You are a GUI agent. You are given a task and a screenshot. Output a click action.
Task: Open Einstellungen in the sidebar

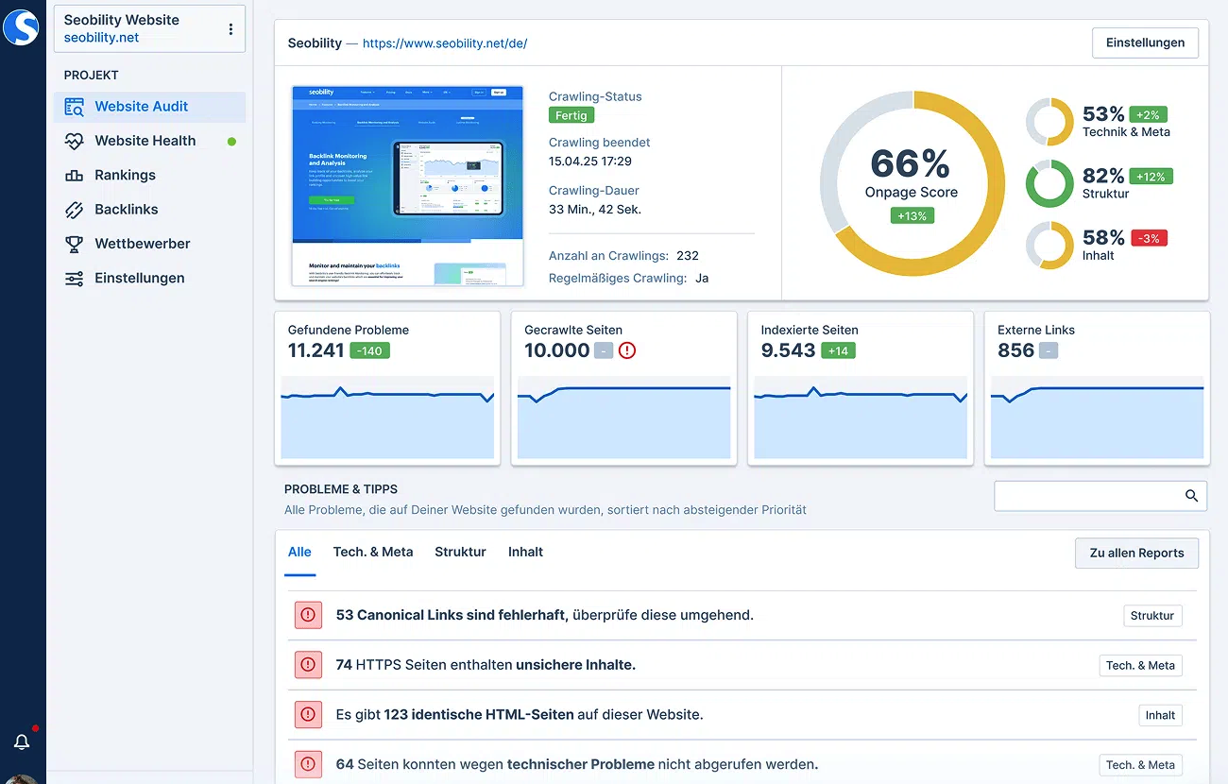click(x=149, y=279)
